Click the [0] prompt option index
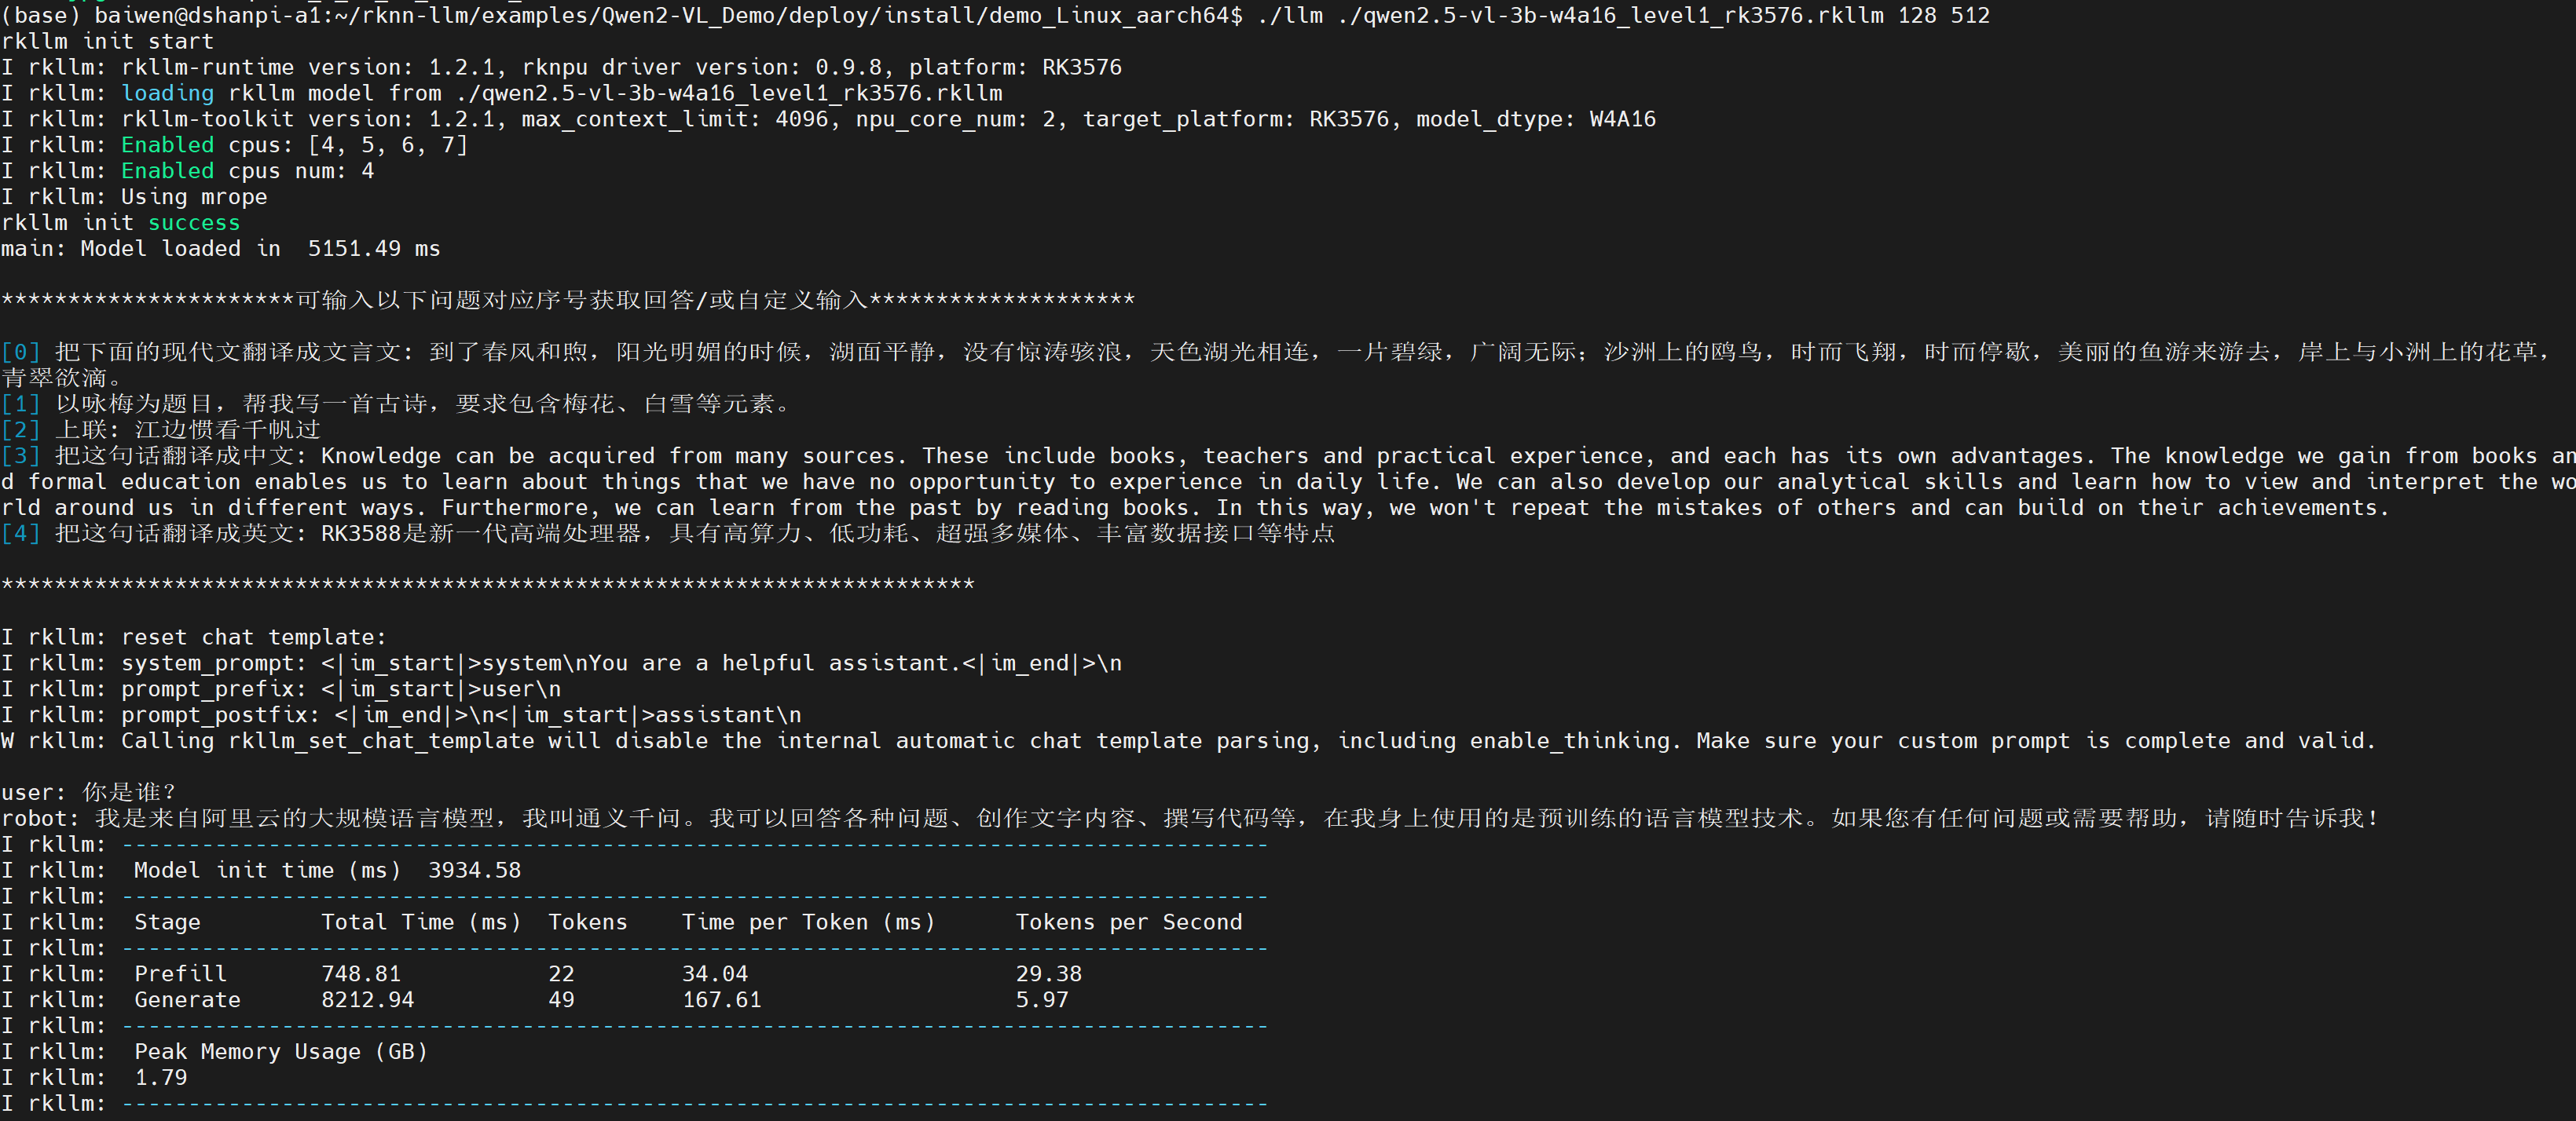Screen dimensions: 2576x1121 (x=21, y=352)
